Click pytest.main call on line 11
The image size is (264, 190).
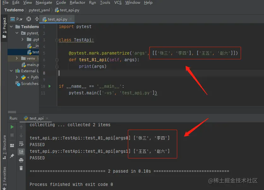[x=113, y=93]
